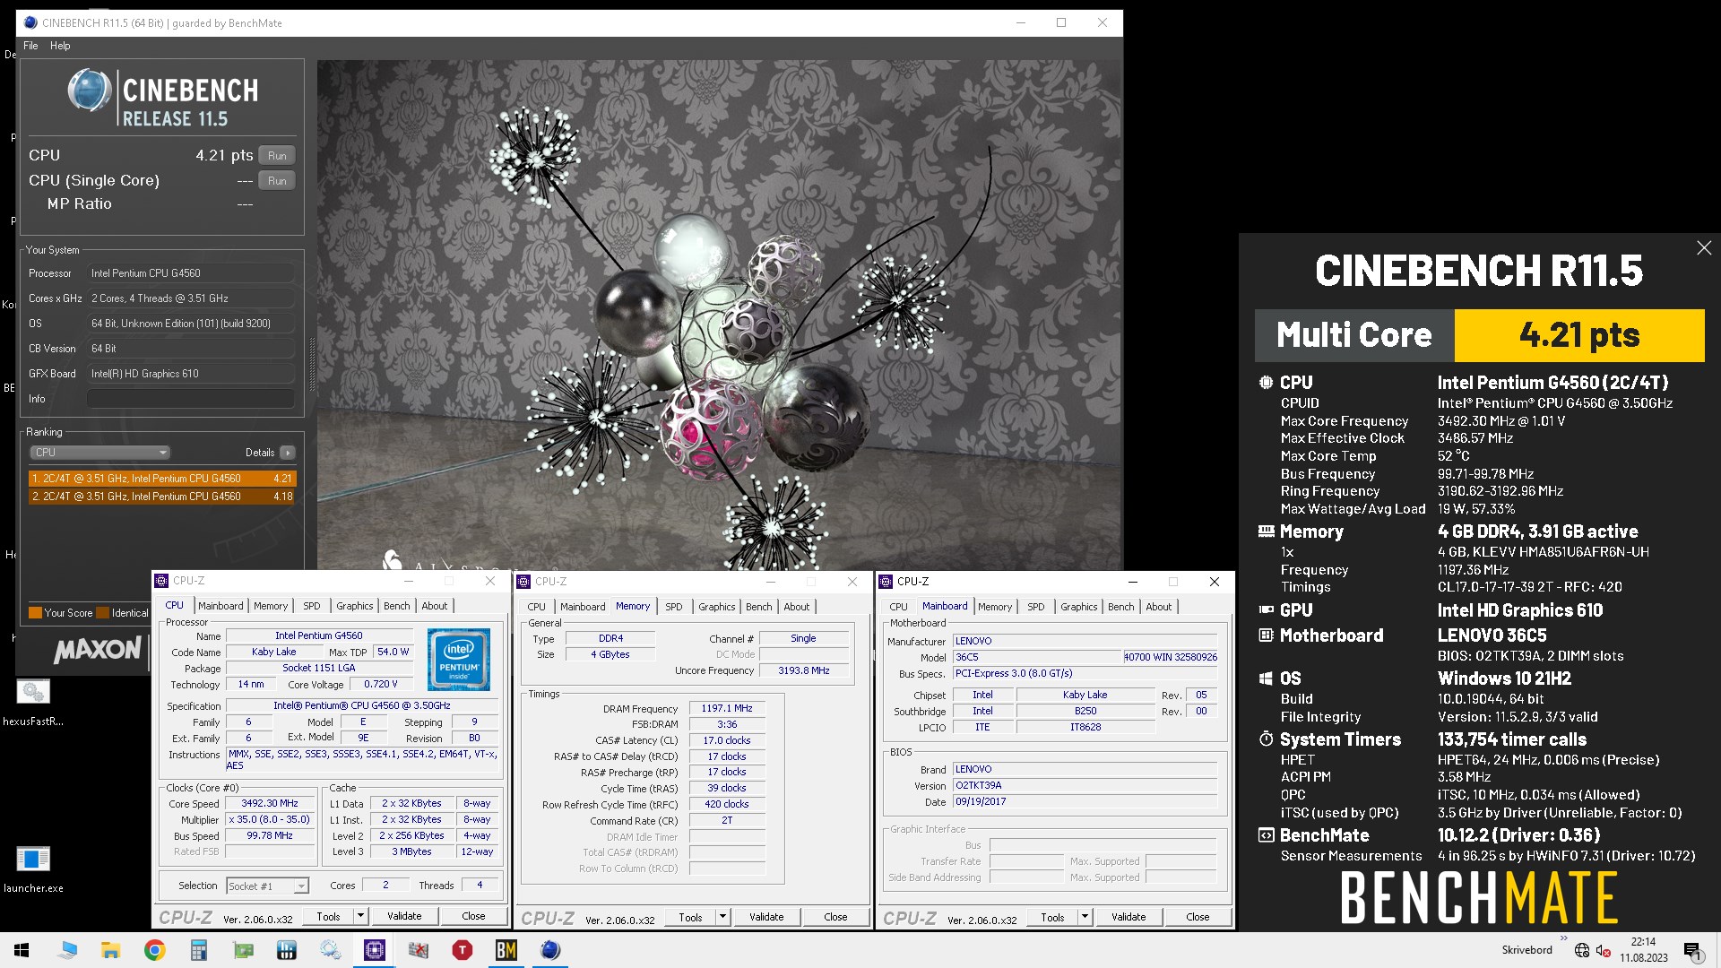Click the Processor field Intel Pentium CPU G4560

pos(191,273)
